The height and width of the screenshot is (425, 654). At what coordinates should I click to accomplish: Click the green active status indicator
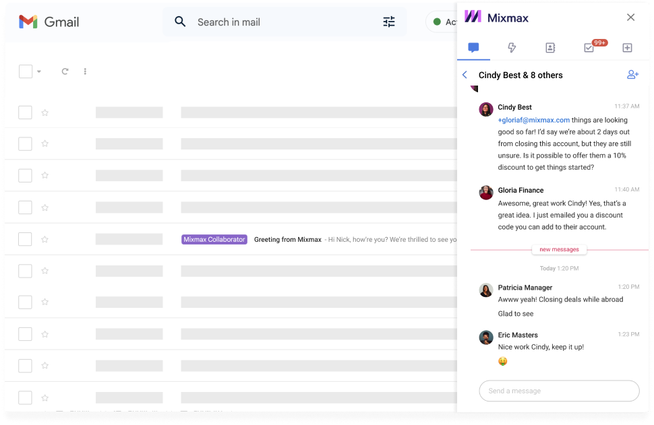pyautogui.click(x=437, y=22)
